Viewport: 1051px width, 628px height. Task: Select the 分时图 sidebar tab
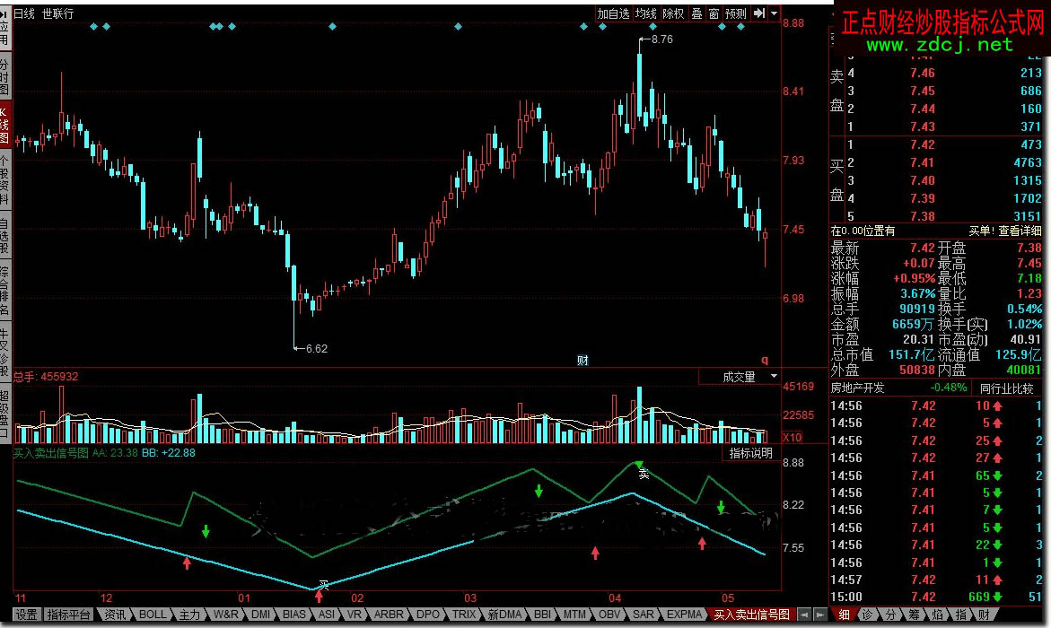4,78
